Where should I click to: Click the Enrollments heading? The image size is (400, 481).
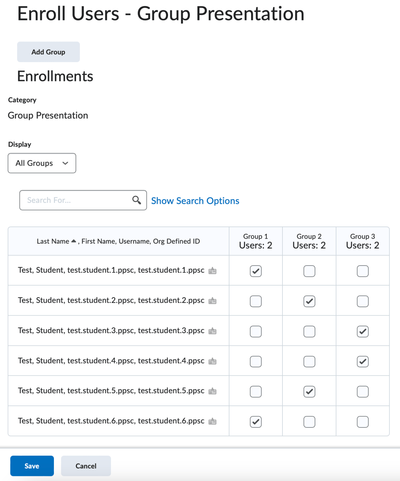[55, 76]
